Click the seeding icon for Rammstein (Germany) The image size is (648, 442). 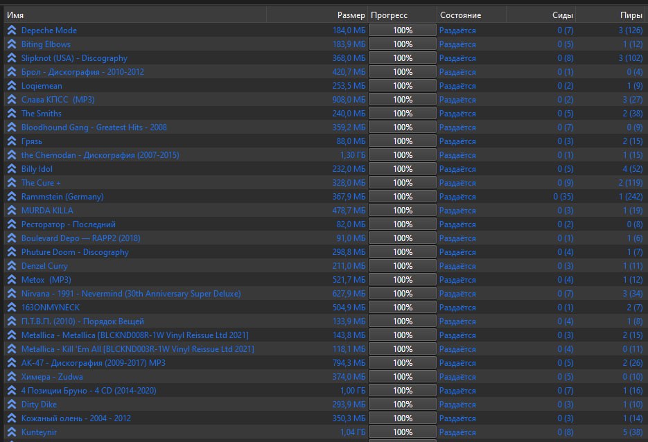(12, 197)
